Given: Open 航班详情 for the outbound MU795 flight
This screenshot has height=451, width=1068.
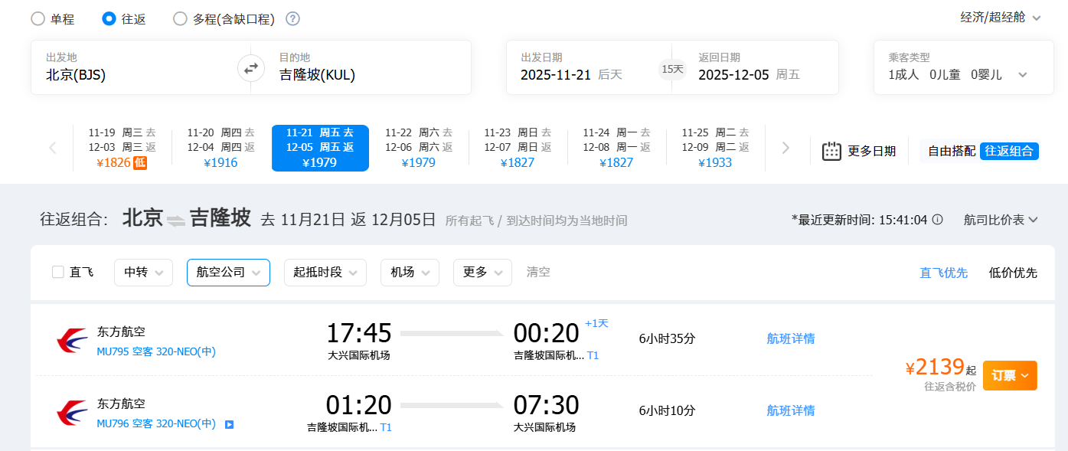Looking at the screenshot, I should (790, 338).
